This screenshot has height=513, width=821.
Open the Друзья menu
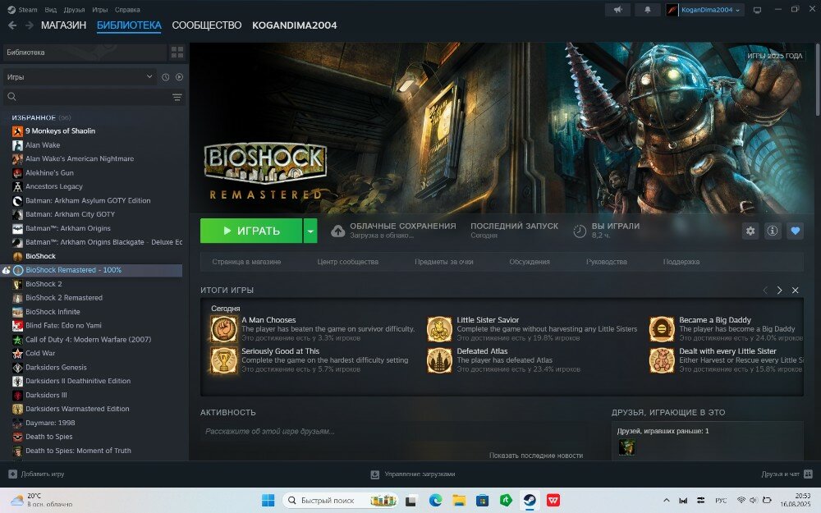(x=75, y=9)
